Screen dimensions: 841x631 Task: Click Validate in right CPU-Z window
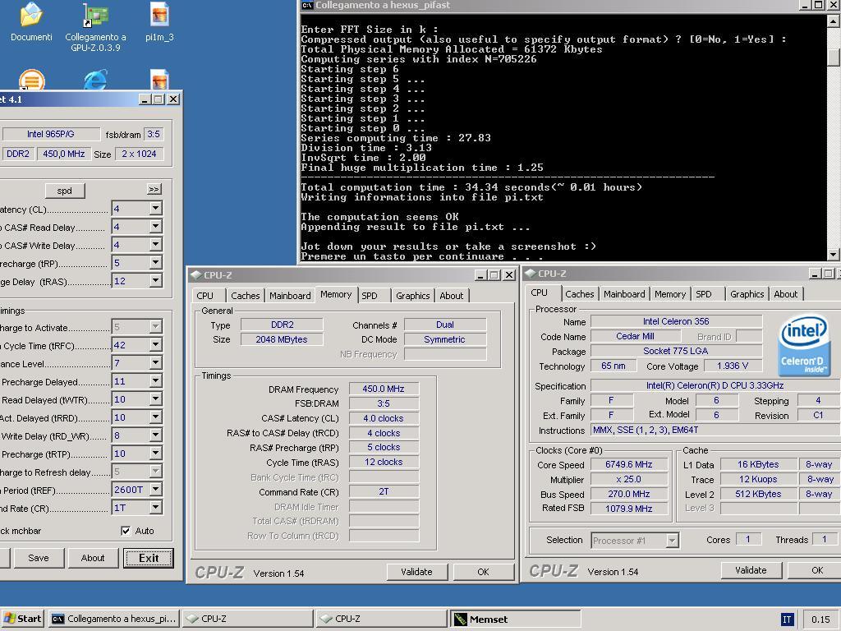(x=751, y=570)
